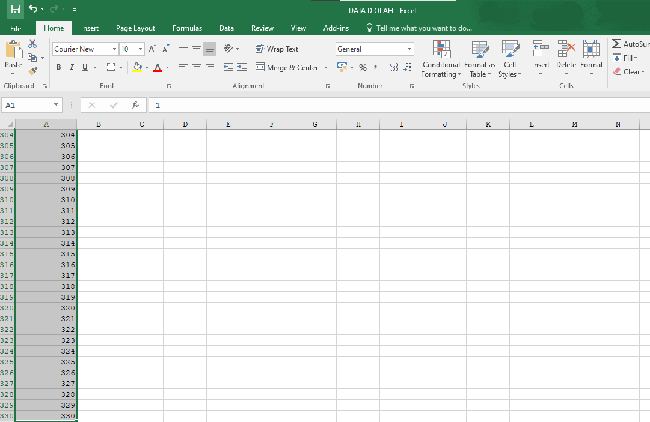Click the Merge & Center button
The width and height of the screenshot is (650, 422).
287,68
